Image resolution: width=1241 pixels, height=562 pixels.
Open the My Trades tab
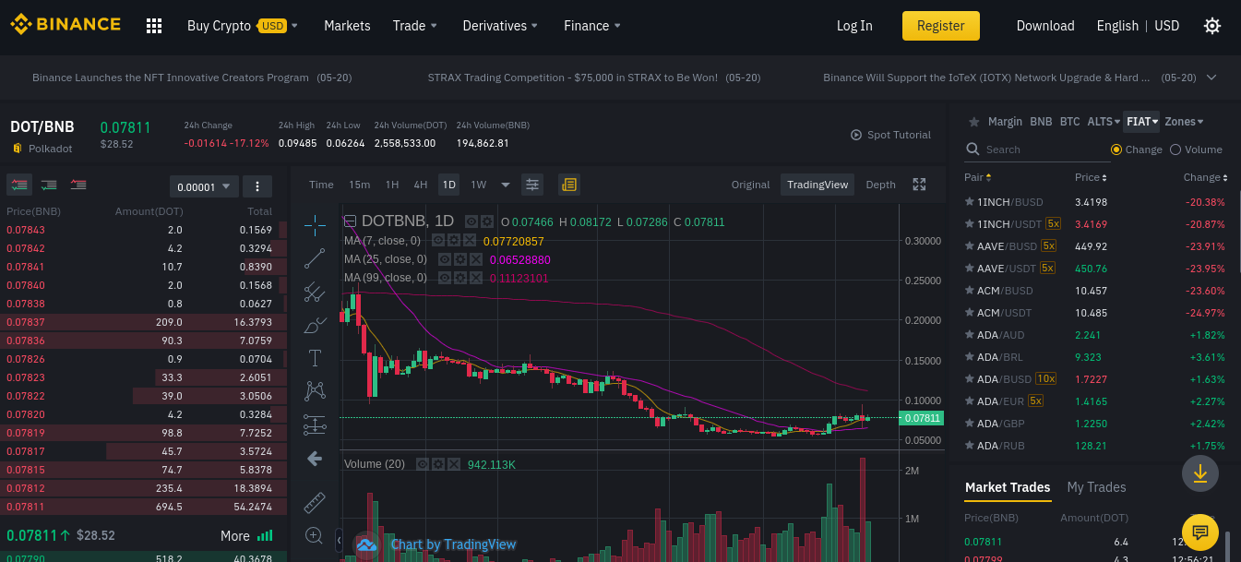pos(1096,487)
